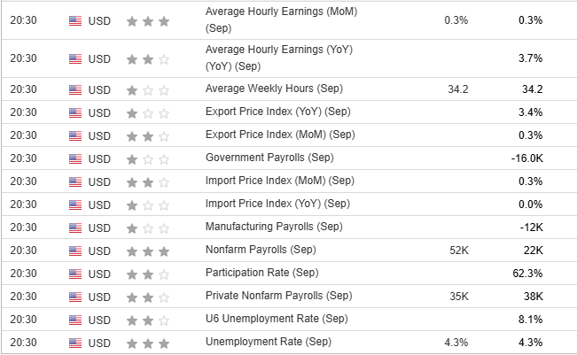Click US flag in Unemployment Rate row
577x355 pixels.
tap(74, 342)
